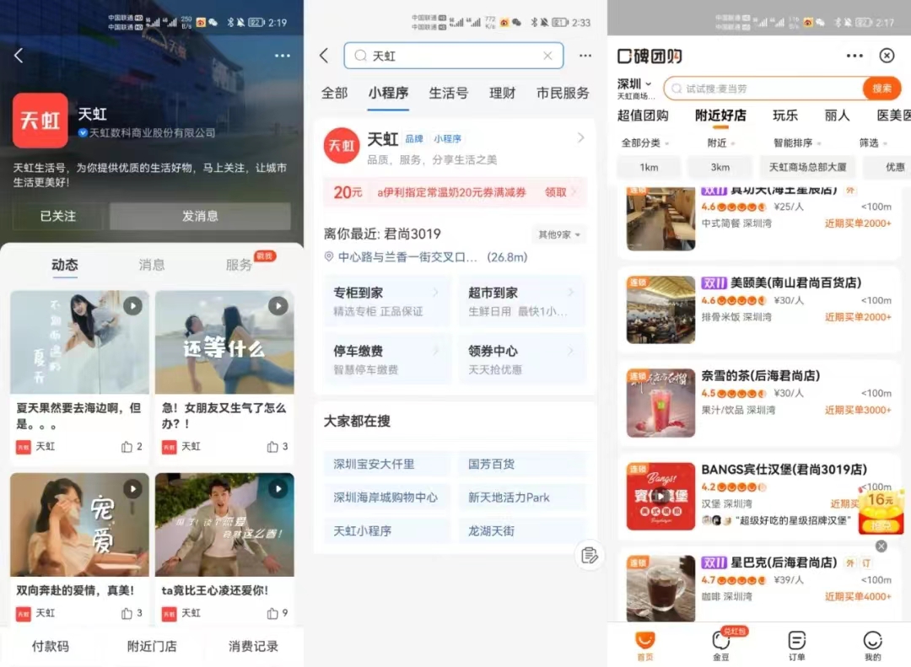Tap play icon on 急！女朋友又生气了怎么办 video
Viewport: 911px width, 667px height.
coord(278,306)
